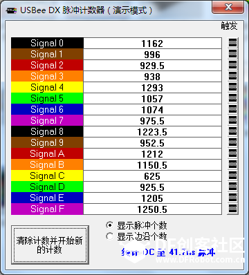Click the blue Signal E label
The height and width of the screenshot is (275, 249).
47,198
